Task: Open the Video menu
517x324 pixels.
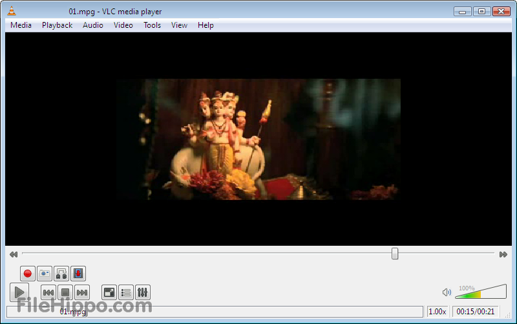Action: pos(123,25)
